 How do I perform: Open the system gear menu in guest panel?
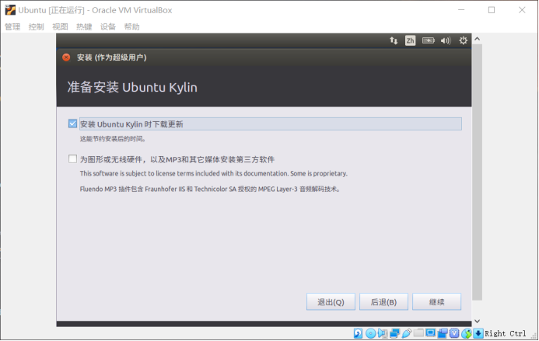[463, 40]
